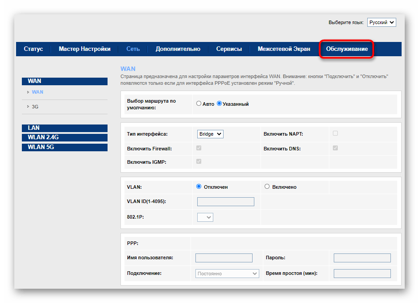Open the Межсетевой Экран tab

coord(284,49)
